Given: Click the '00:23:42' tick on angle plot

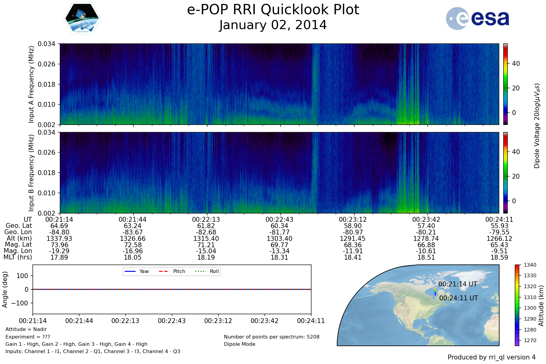Looking at the screenshot, I should coord(265,321).
